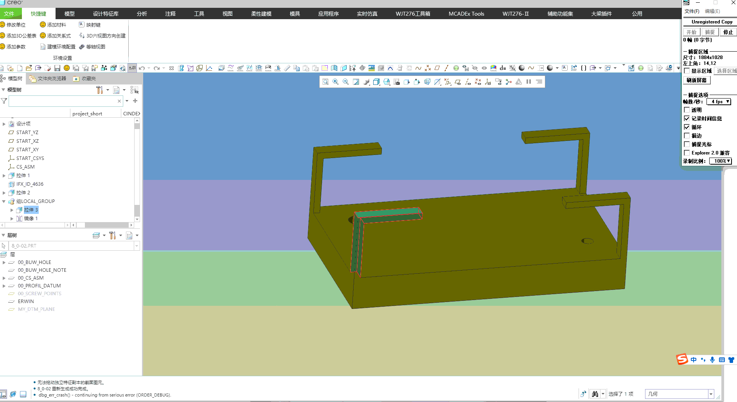Switch to the 分析 ribbon tab
737x402 pixels.
pos(142,14)
